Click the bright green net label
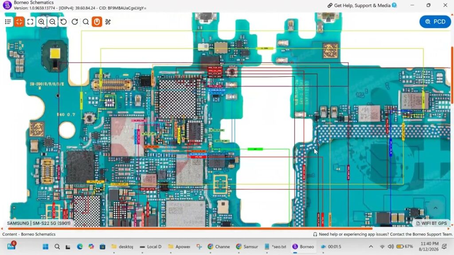454x255 pixels. tap(255, 149)
